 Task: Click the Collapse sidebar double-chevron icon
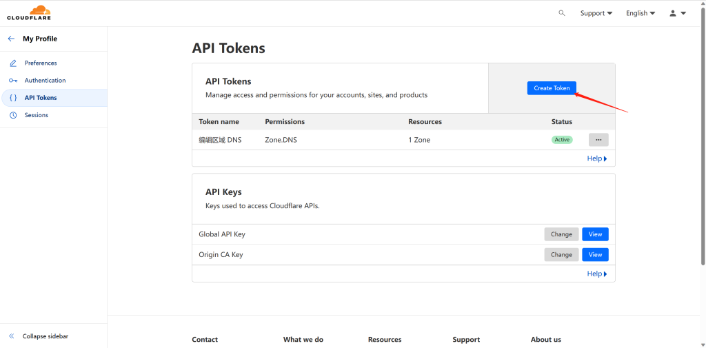pyautogui.click(x=11, y=336)
